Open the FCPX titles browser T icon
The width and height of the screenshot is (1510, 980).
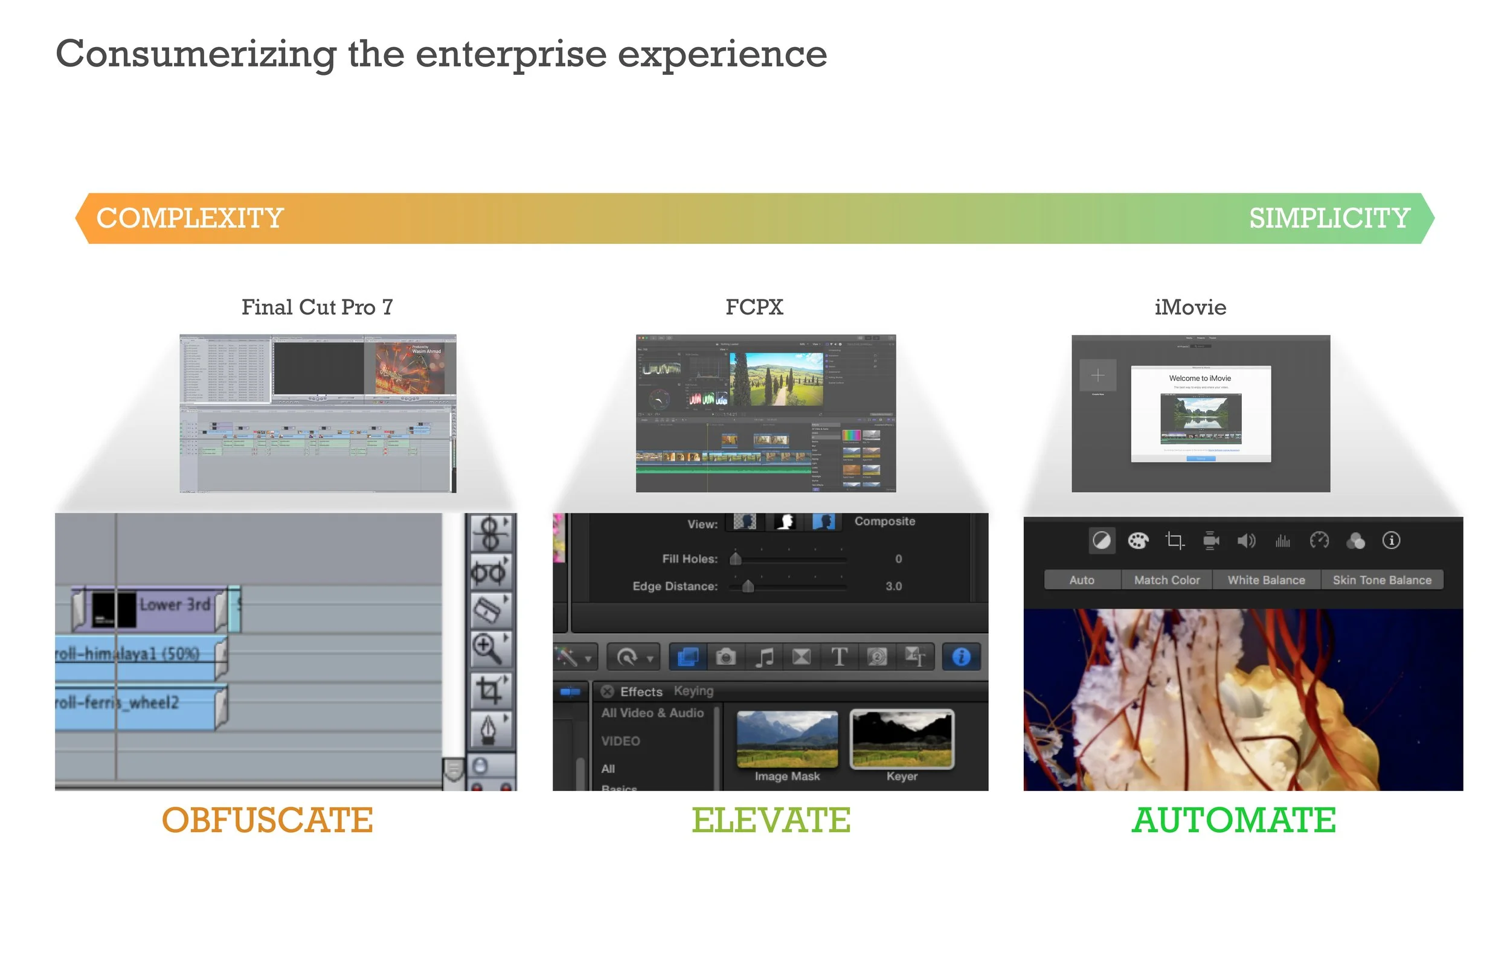pos(839,657)
